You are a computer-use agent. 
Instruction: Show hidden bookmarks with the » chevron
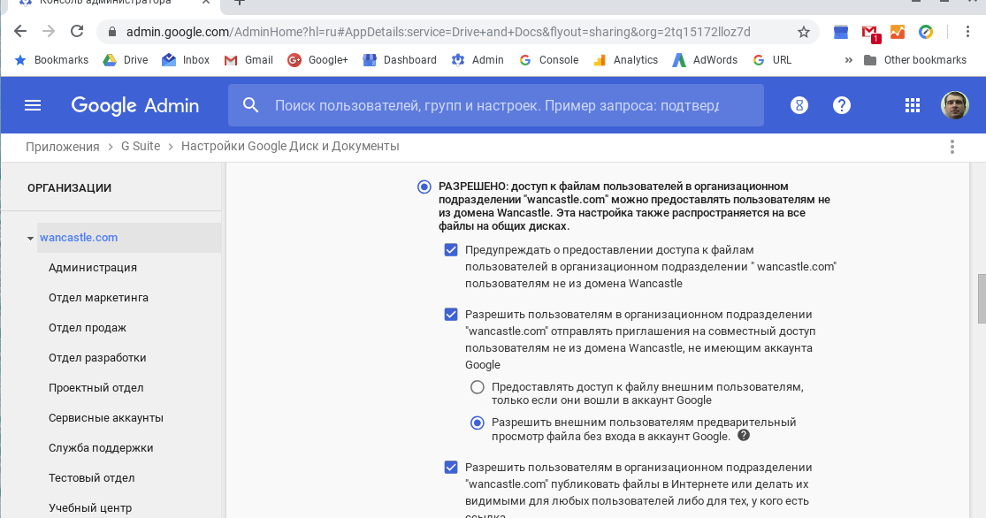coord(849,60)
